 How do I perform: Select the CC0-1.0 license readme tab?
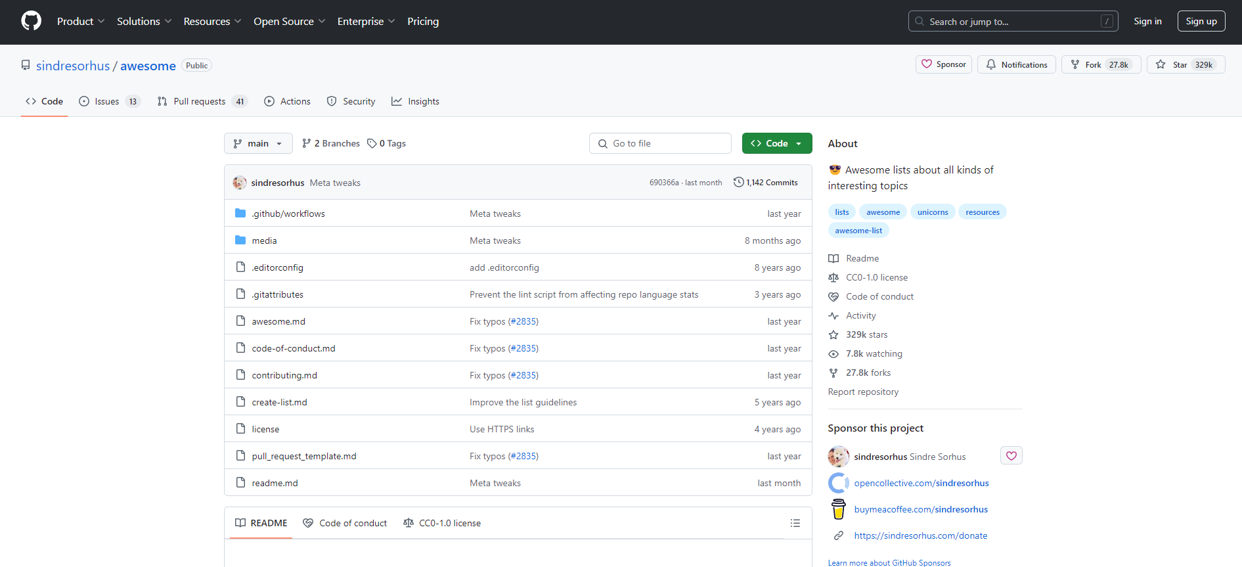coord(442,523)
